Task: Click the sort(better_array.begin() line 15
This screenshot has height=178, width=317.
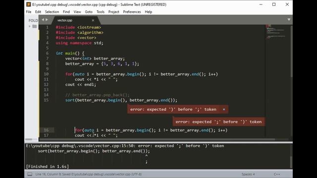Action: [121, 100]
